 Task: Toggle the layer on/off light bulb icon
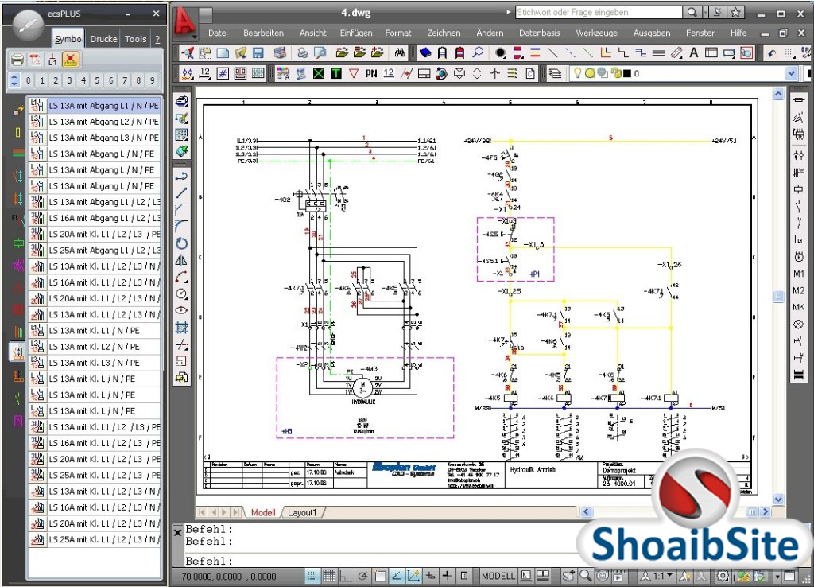577,73
